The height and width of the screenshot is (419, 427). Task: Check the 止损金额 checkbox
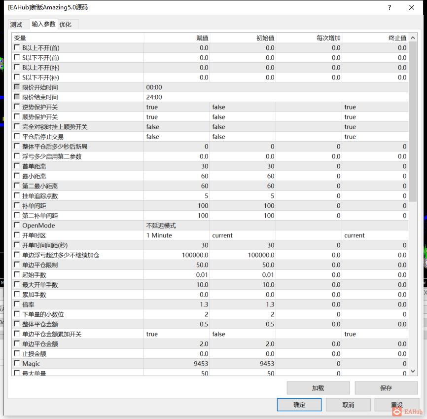click(17, 353)
